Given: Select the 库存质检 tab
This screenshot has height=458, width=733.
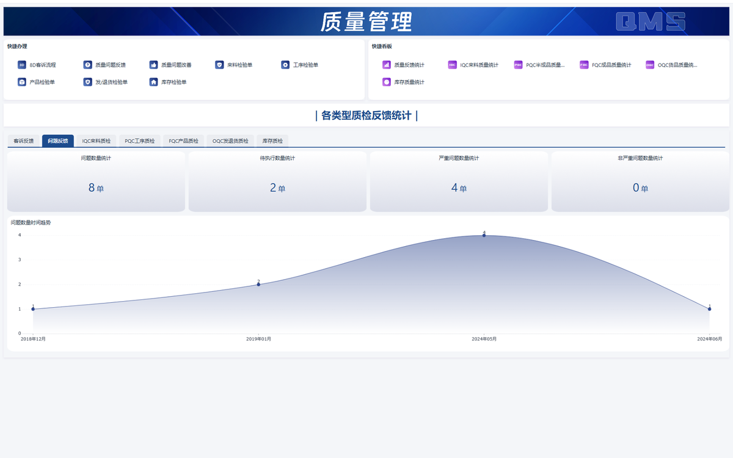Looking at the screenshot, I should tap(272, 141).
